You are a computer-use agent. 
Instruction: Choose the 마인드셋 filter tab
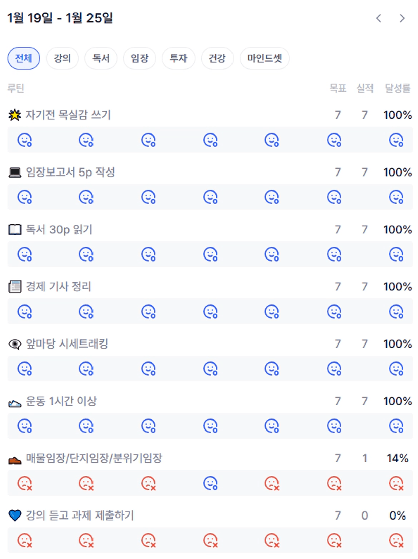tap(264, 58)
